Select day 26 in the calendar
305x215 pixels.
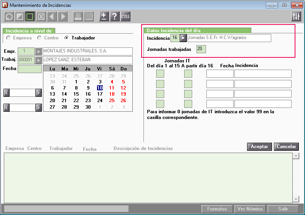[x=123, y=101]
